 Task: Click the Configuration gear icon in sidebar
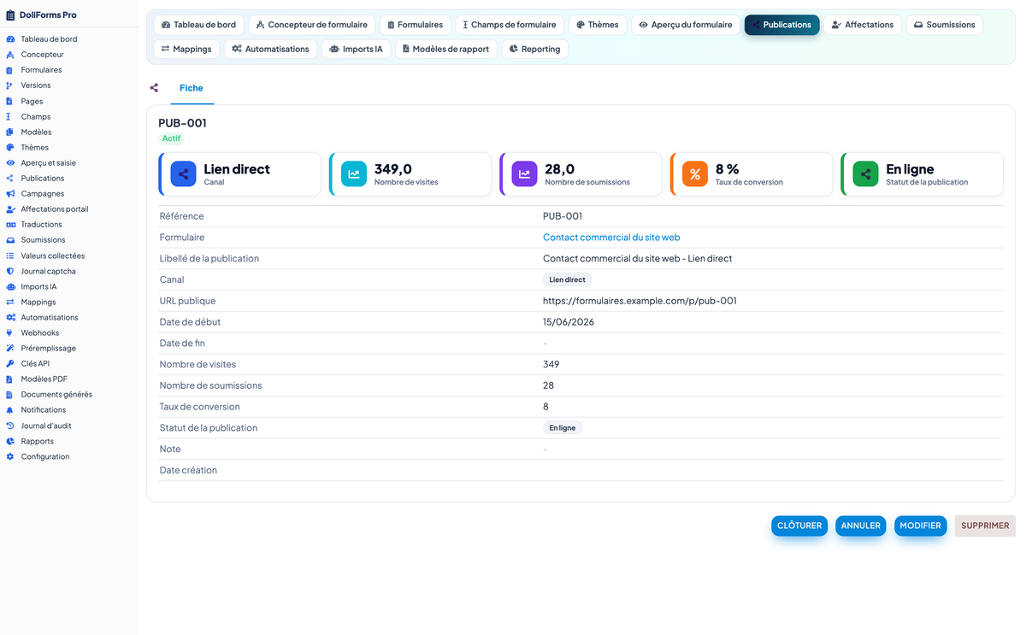[x=10, y=456]
